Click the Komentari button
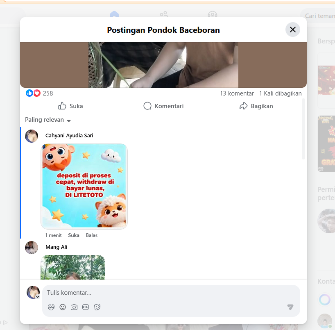 [163, 106]
